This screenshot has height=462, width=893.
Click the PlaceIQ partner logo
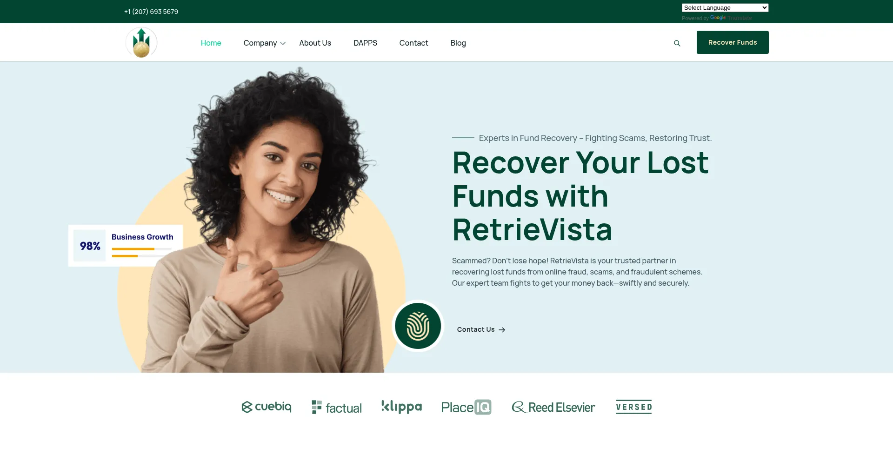(466, 407)
